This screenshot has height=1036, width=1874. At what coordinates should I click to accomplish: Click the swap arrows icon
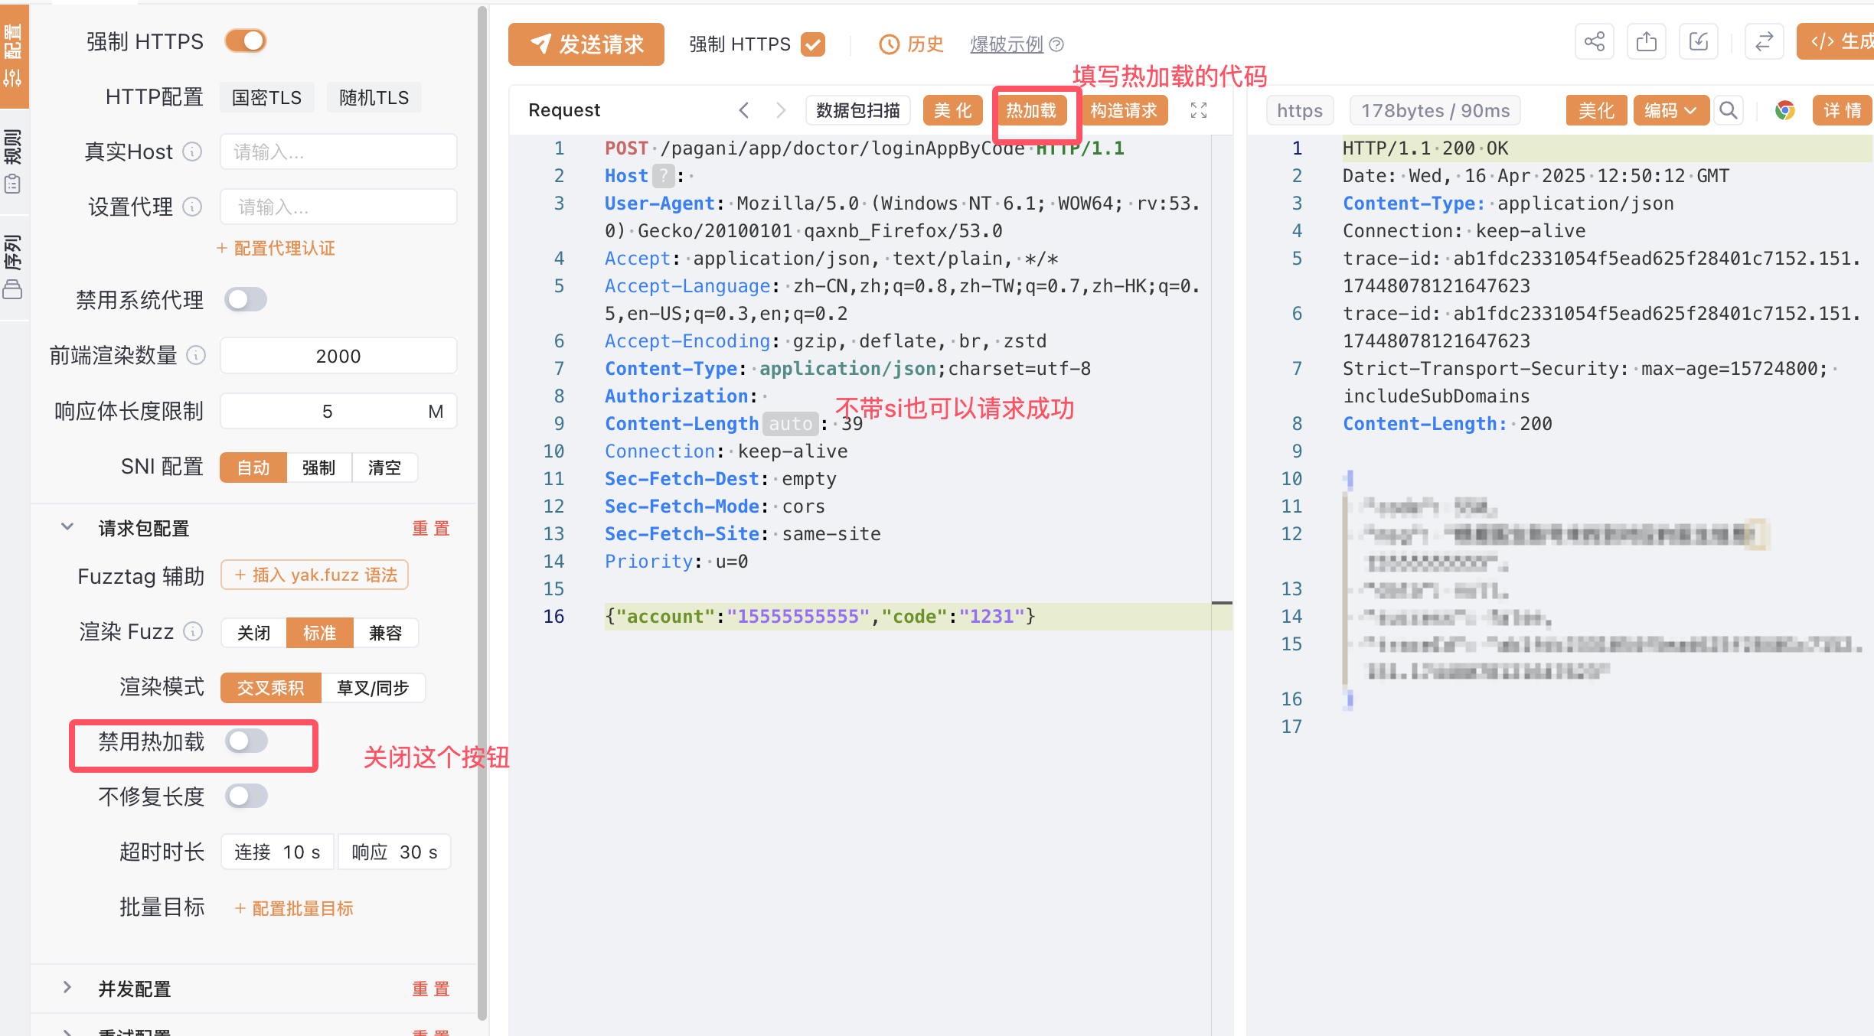coord(1764,42)
